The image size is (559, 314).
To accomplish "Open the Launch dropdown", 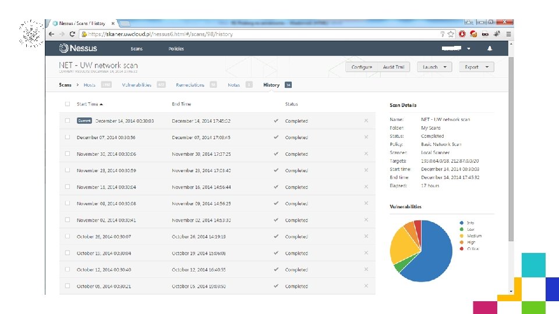I will pos(434,67).
